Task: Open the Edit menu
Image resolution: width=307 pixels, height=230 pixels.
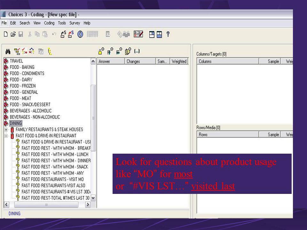Action: pyautogui.click(x=13, y=23)
